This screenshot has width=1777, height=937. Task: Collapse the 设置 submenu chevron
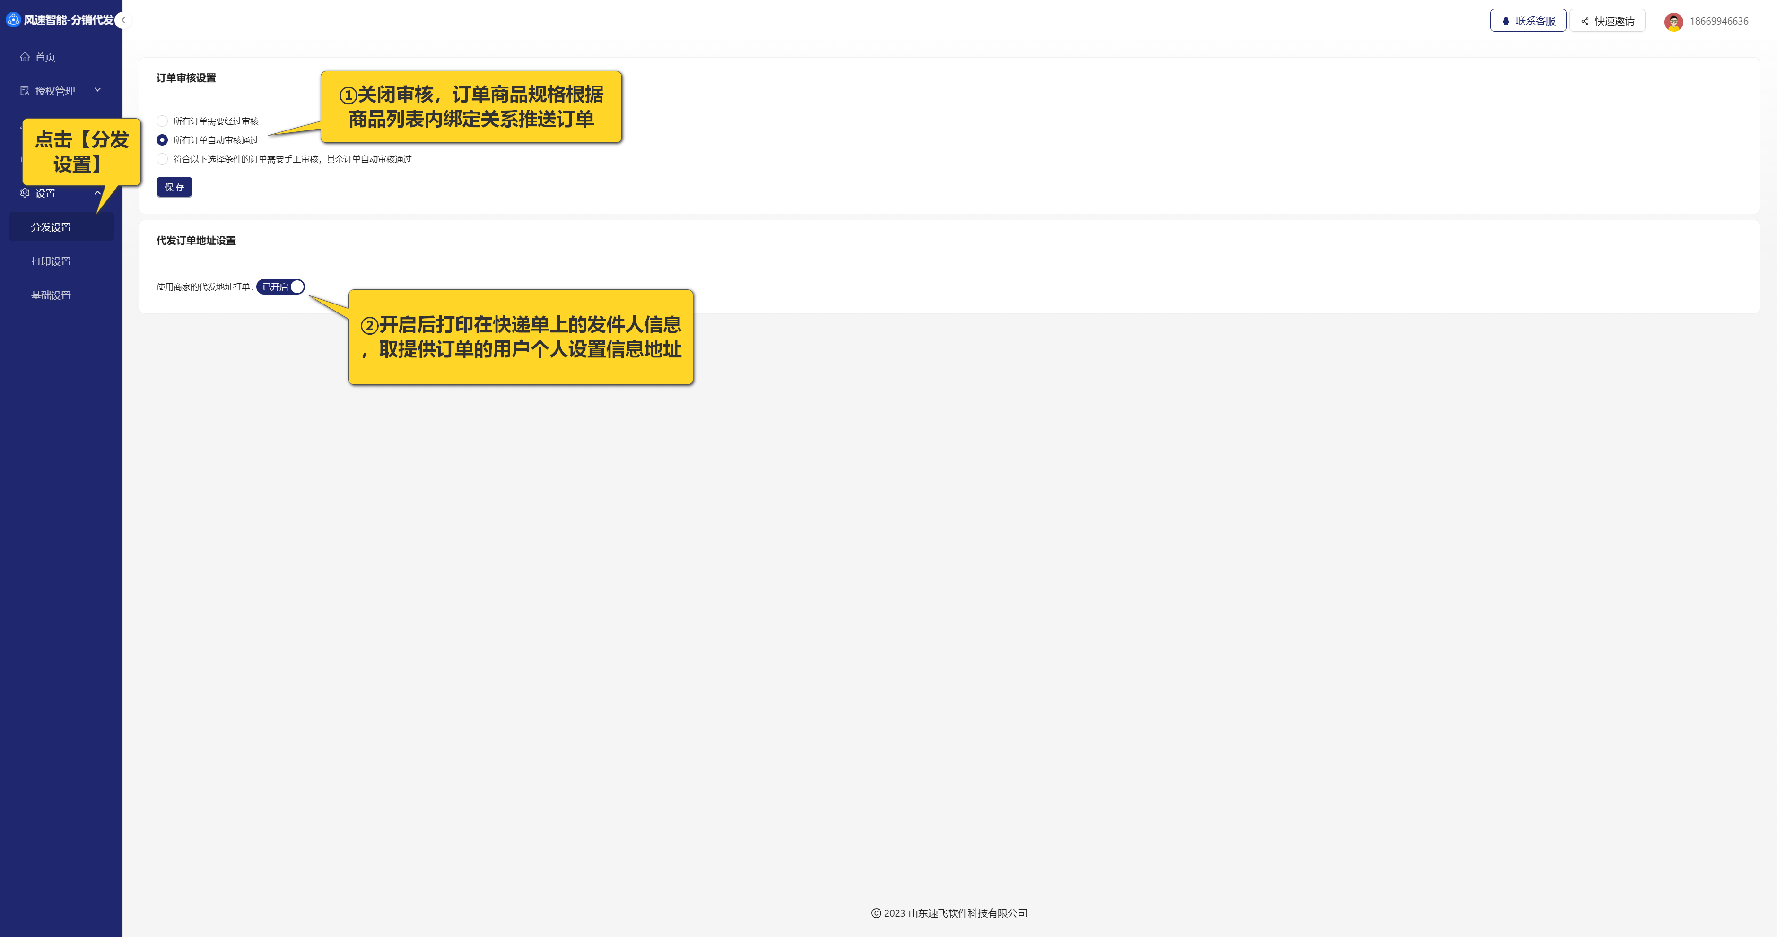pyautogui.click(x=97, y=192)
